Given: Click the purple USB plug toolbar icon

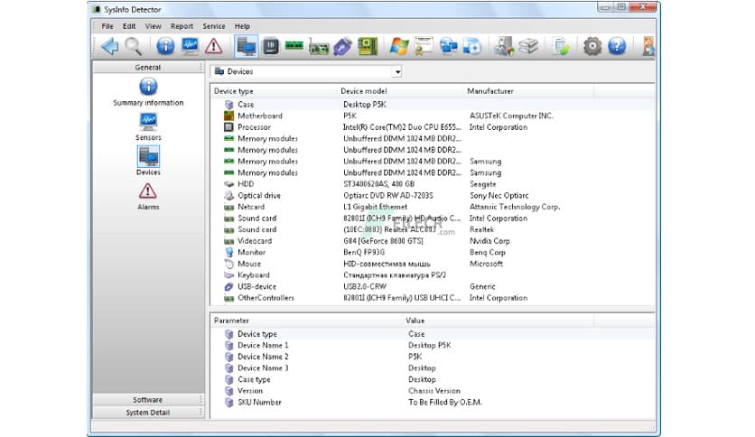Looking at the screenshot, I should (x=343, y=46).
